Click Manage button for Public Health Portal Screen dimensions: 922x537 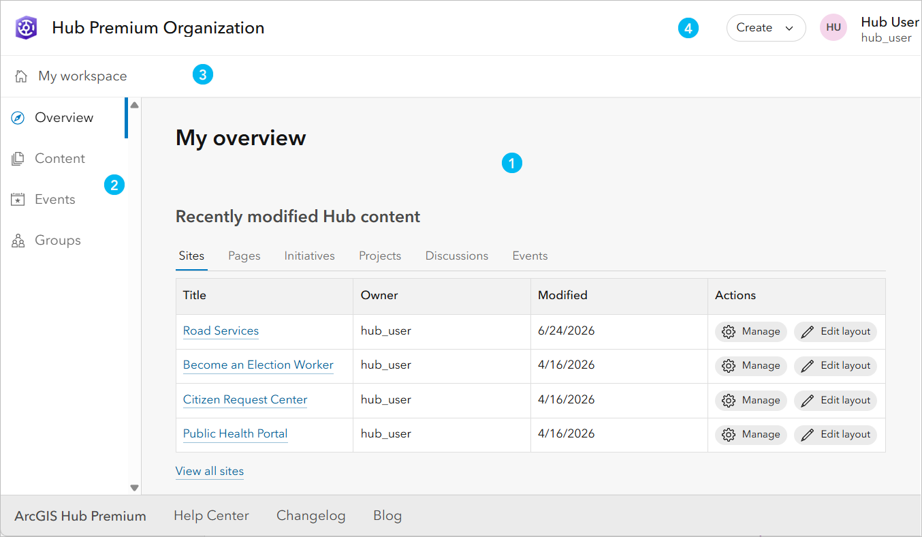(751, 435)
